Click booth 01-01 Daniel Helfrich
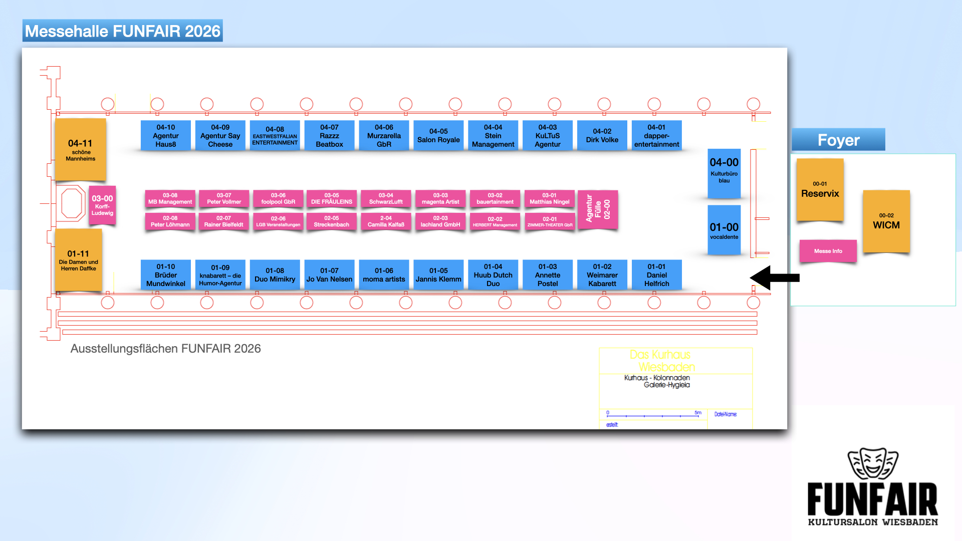 click(x=656, y=275)
